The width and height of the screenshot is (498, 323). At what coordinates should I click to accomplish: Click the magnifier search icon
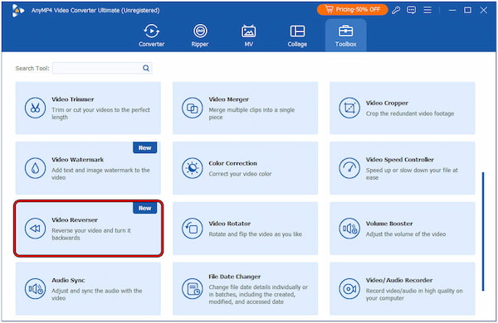(146, 68)
